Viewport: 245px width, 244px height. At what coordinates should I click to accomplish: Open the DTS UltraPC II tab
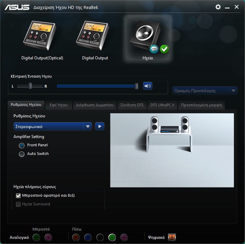162,105
